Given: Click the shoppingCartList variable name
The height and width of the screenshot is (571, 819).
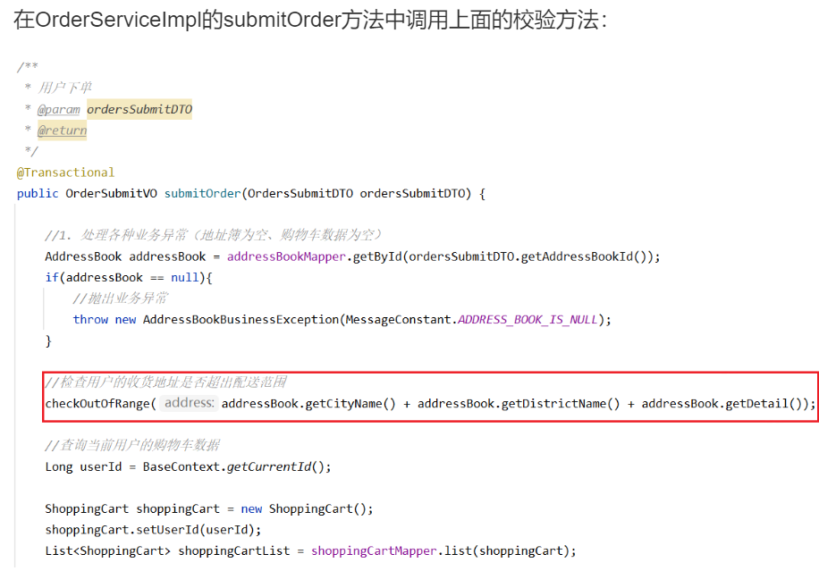Looking at the screenshot, I should pos(234,550).
